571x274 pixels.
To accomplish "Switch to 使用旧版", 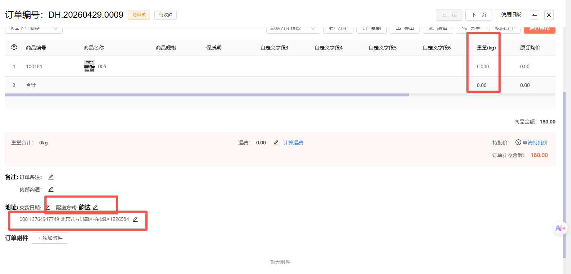I will tap(511, 14).
